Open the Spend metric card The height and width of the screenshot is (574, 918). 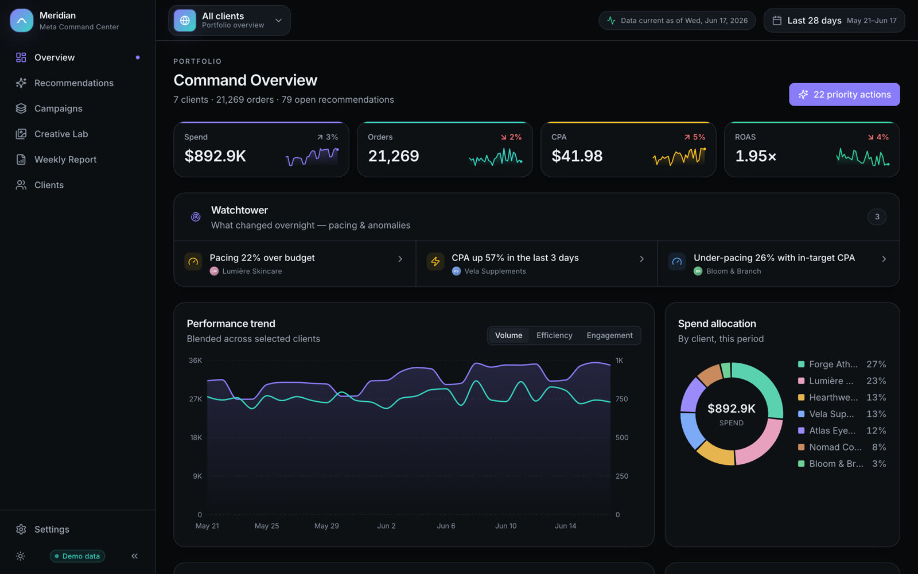[261, 149]
